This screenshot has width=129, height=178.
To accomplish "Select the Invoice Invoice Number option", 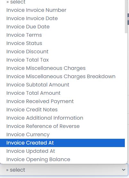I will pyautogui.click(x=62, y=10).
